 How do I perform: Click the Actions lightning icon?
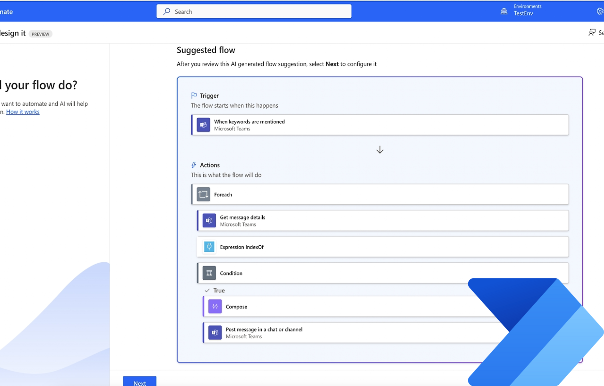194,165
